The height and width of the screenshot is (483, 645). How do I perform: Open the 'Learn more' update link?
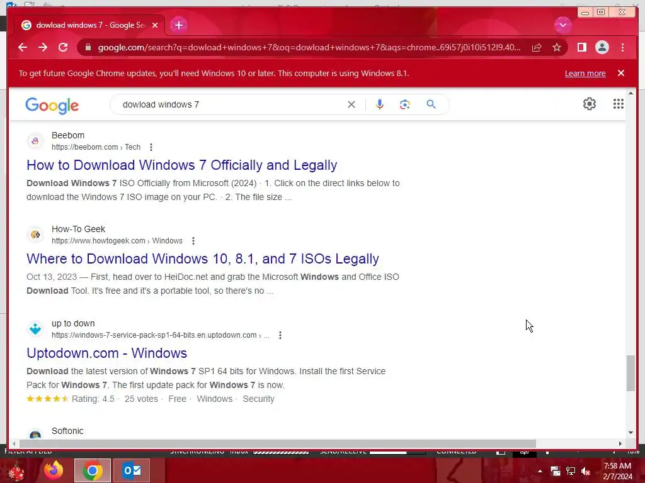click(585, 73)
